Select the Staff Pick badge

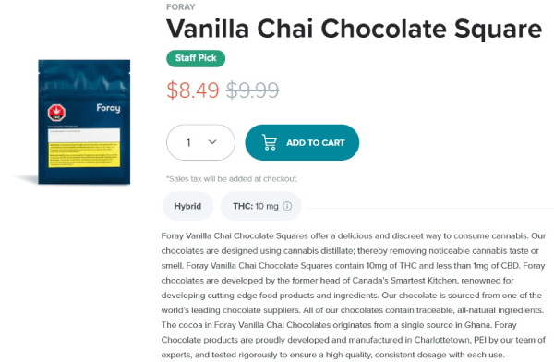196,58
